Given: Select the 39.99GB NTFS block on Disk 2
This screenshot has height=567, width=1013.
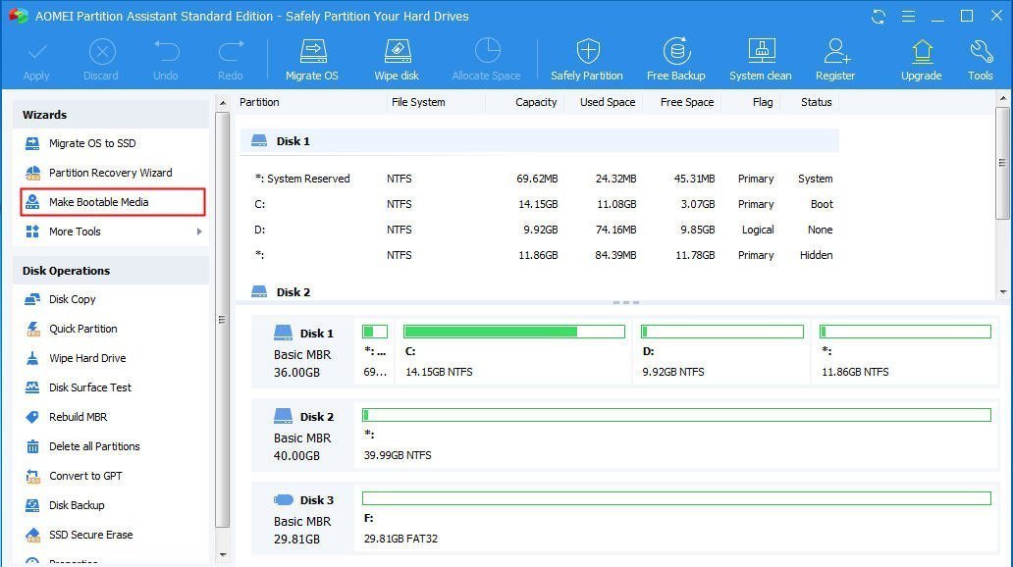Looking at the screenshot, I should (x=676, y=436).
